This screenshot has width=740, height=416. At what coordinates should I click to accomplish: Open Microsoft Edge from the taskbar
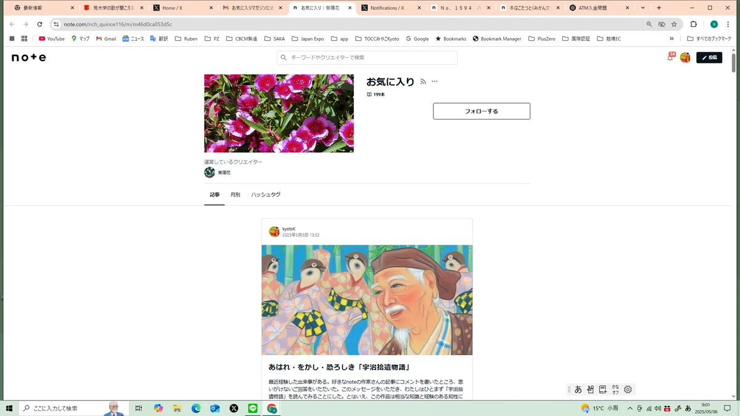[196, 408]
